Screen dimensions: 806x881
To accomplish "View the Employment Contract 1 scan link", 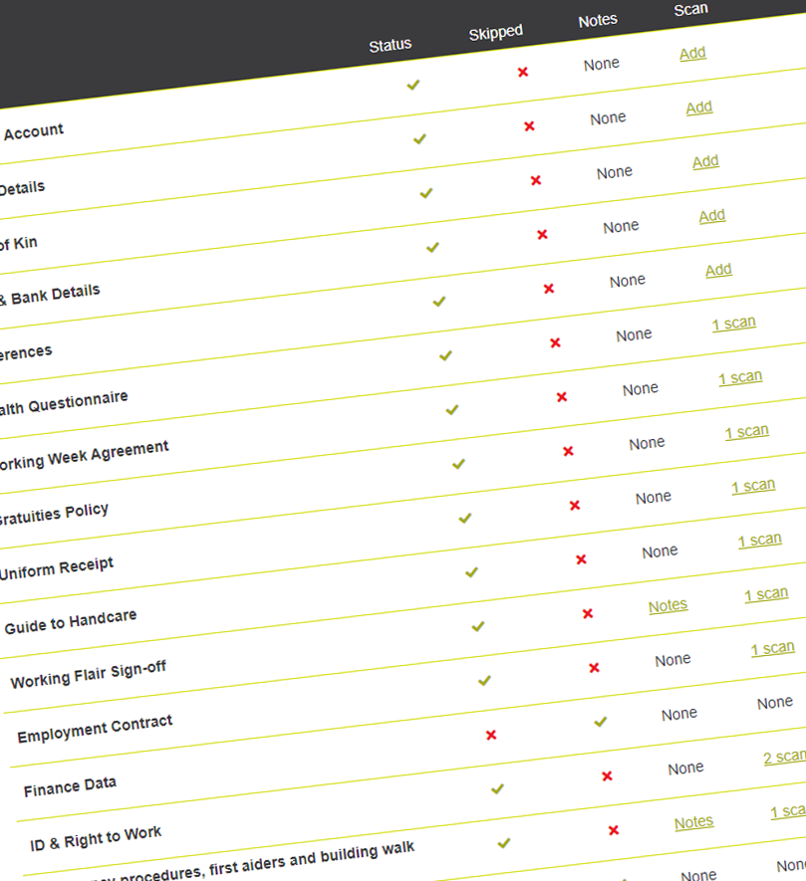I will click(x=773, y=648).
